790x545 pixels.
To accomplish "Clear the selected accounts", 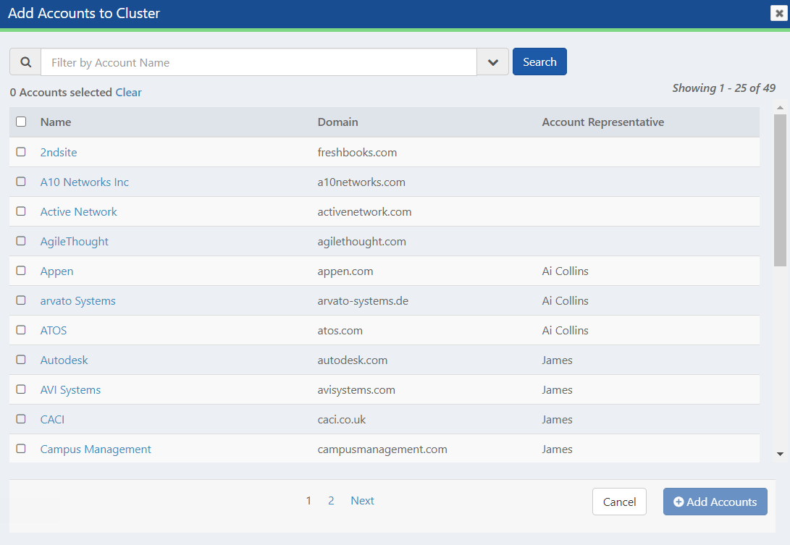I will tap(128, 92).
